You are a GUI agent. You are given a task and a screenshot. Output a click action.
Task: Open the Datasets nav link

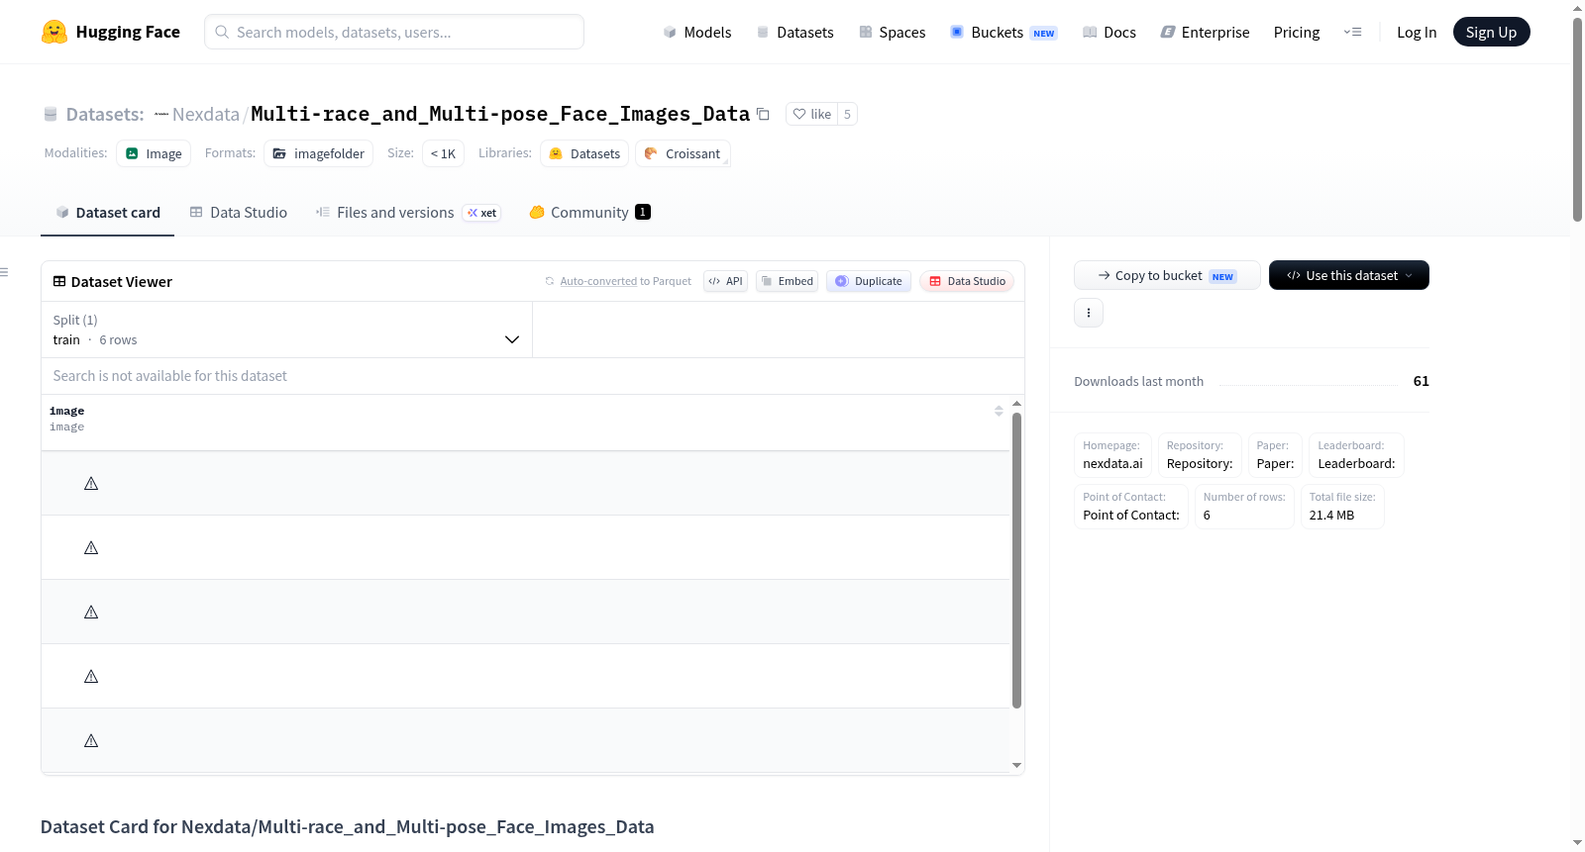(x=794, y=32)
